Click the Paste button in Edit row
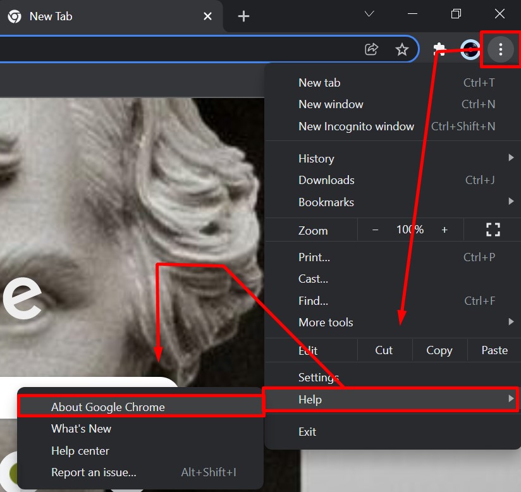Viewport: 521px width, 492px height. click(494, 350)
